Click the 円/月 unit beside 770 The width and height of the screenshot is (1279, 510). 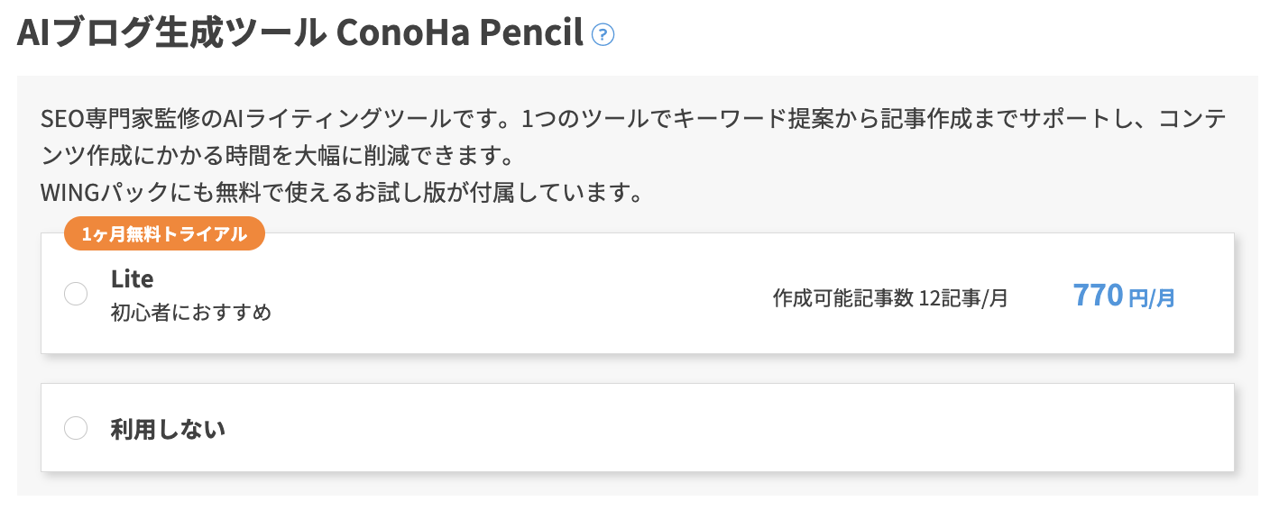pos(1152,298)
